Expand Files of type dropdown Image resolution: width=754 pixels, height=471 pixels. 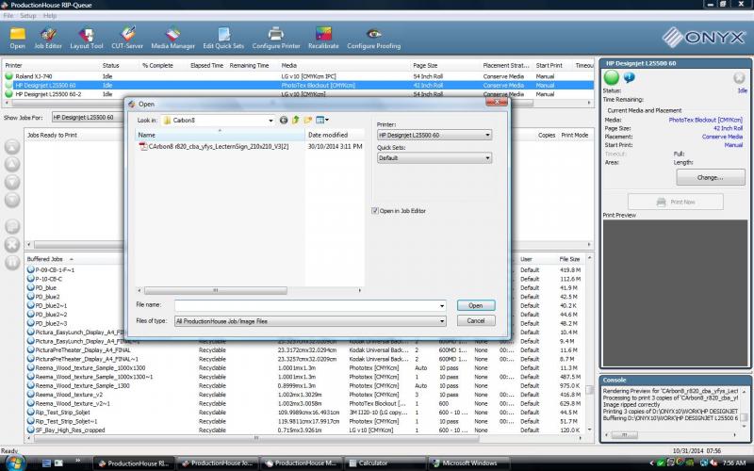tap(441, 321)
